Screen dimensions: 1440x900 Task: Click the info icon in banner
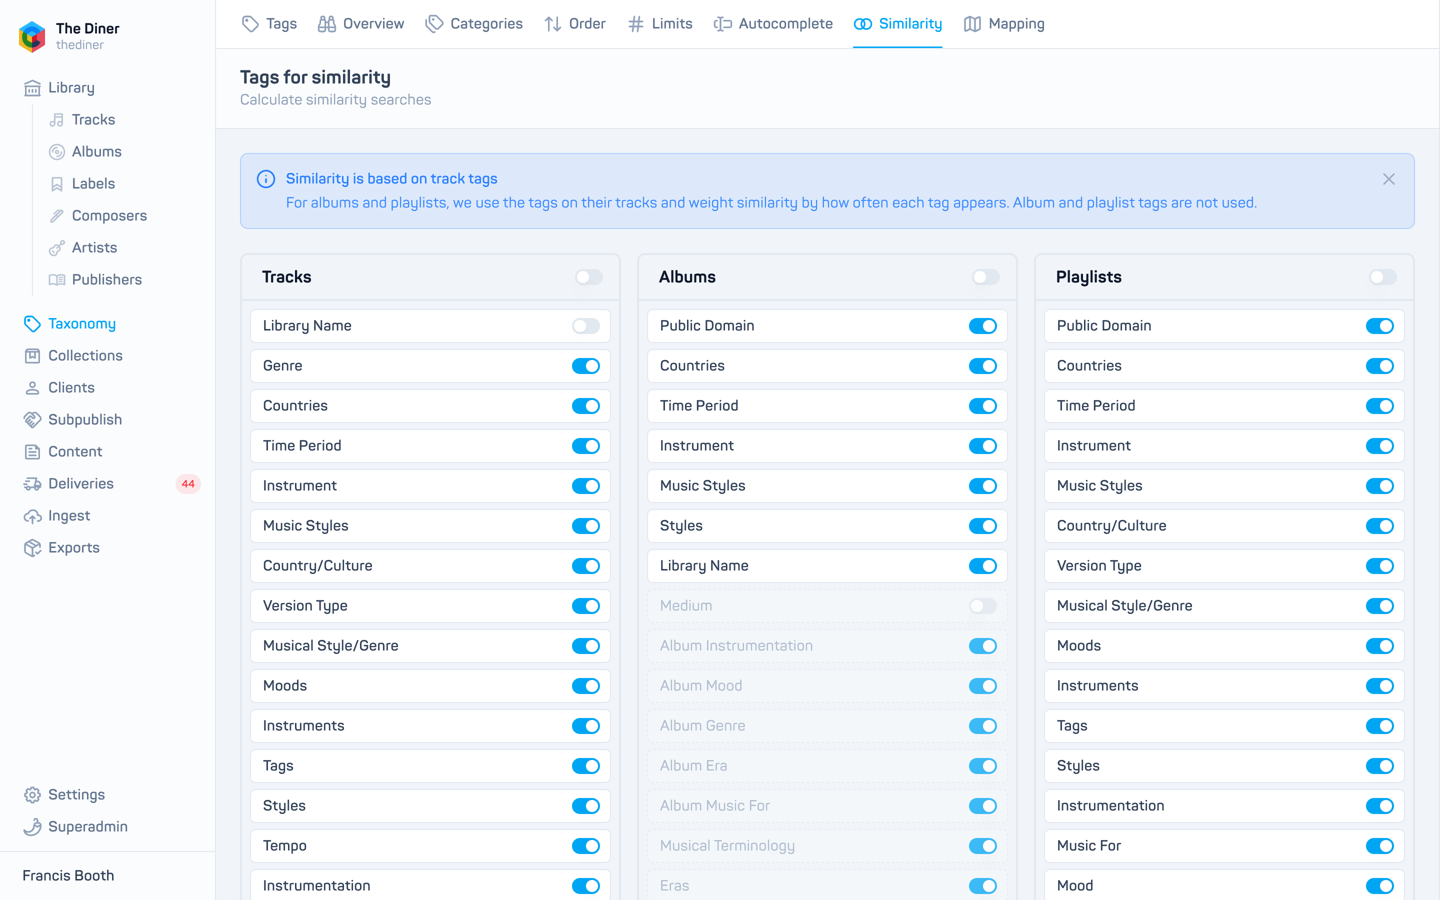click(x=265, y=178)
